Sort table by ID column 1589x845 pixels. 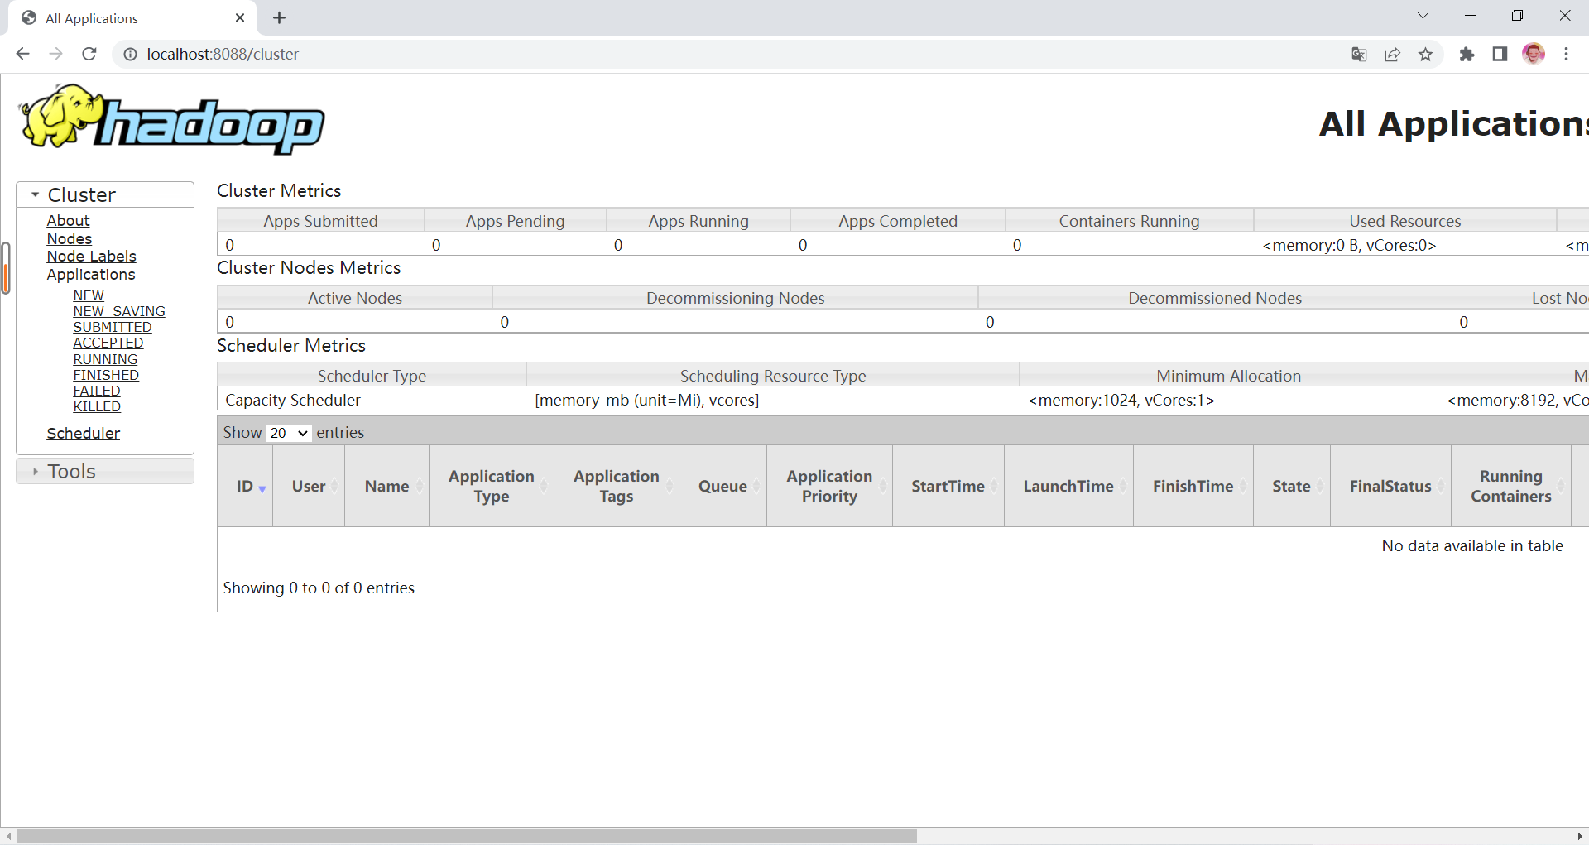tap(246, 487)
